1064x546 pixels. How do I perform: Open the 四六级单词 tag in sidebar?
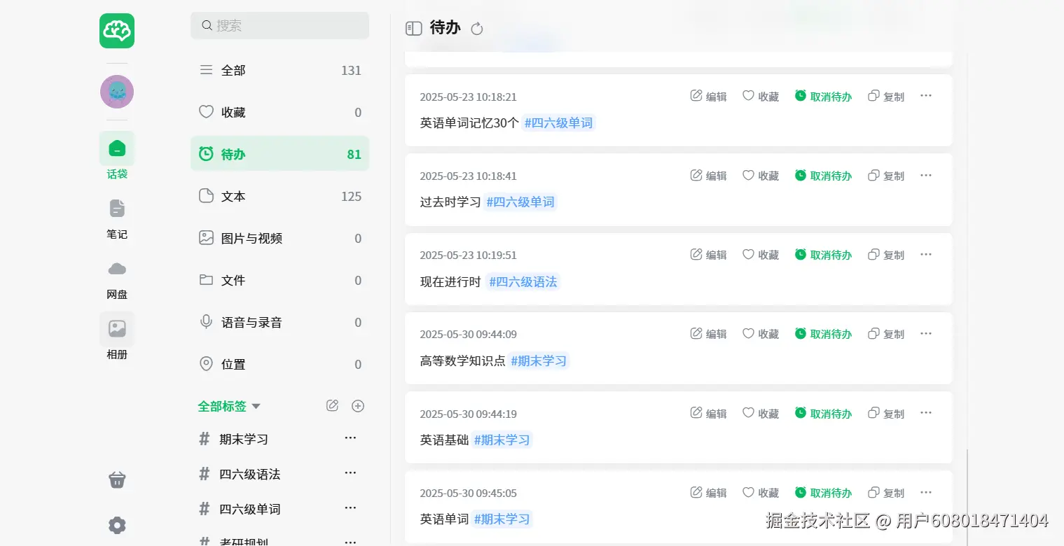250,509
